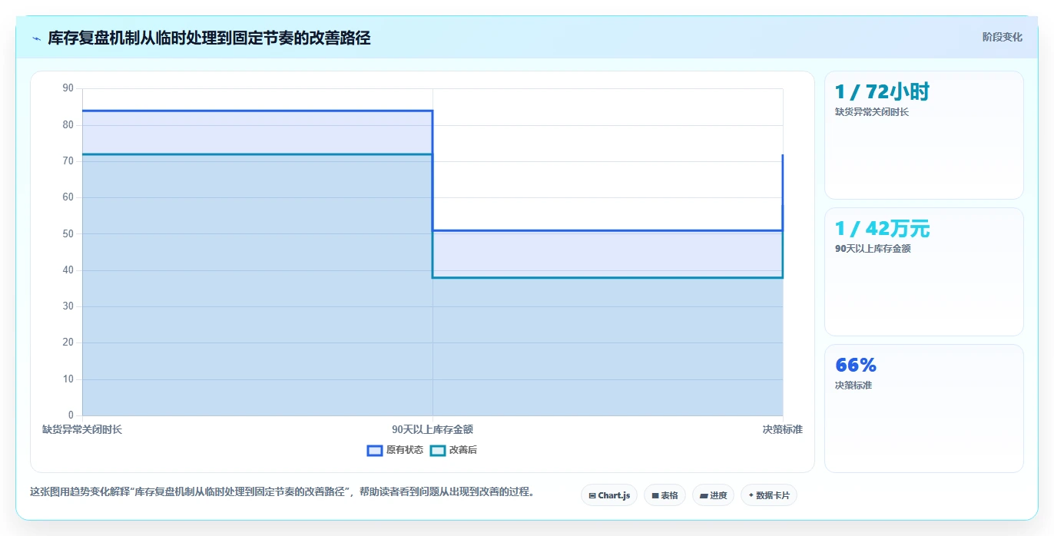Viewport: 1054px width, 536px height.
Task: Click the 原有状态 line at value 84
Action: [x=257, y=111]
